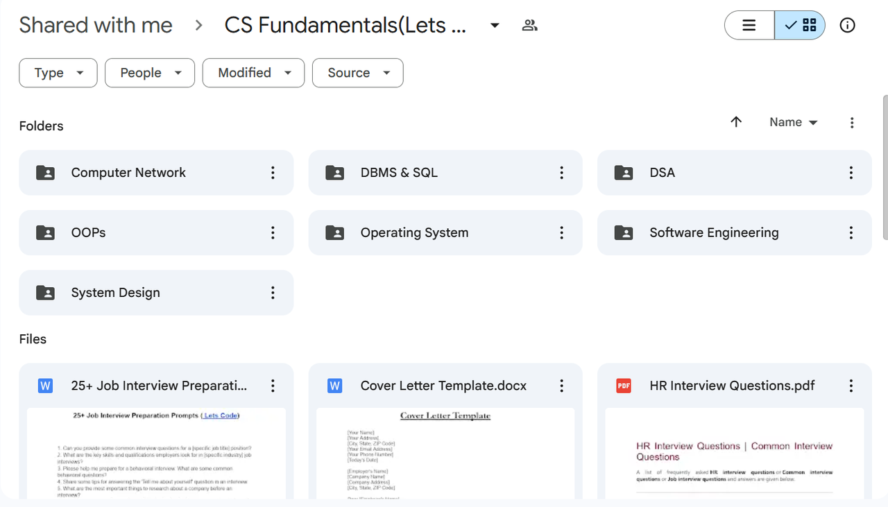The image size is (888, 507).
Task: Open the Source filter dropdown
Action: pos(357,73)
